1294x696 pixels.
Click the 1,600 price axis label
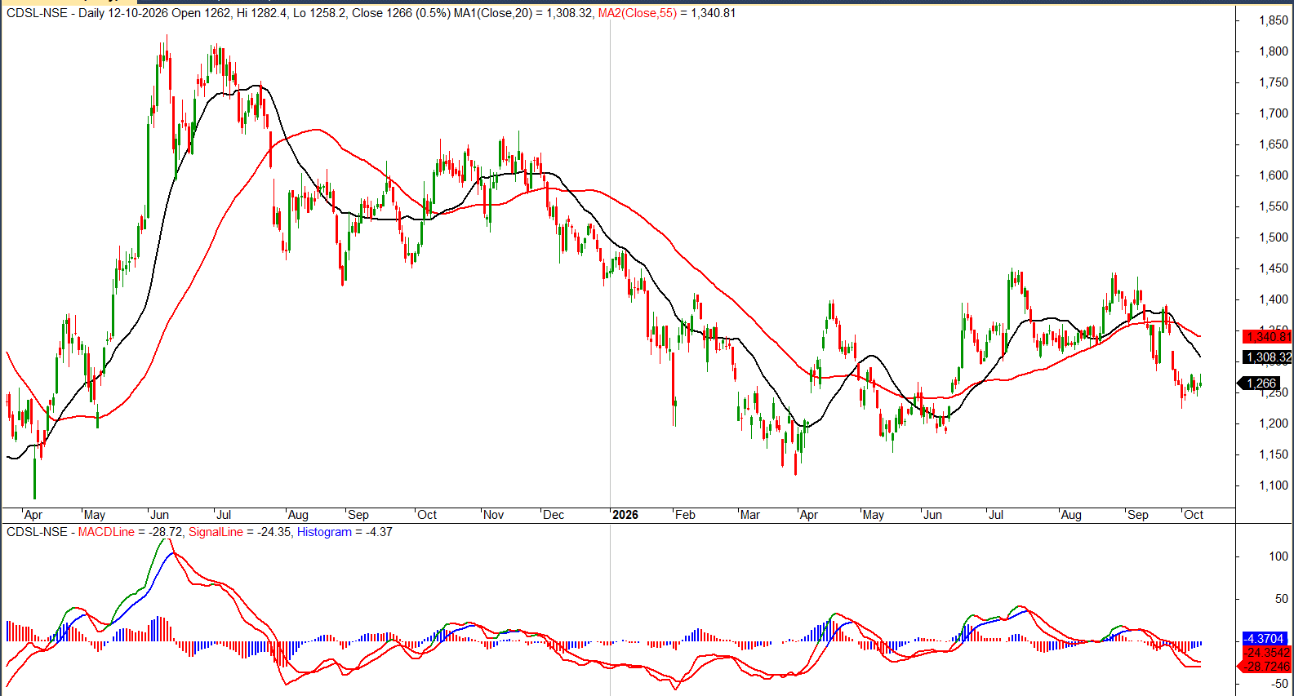pyautogui.click(x=1274, y=175)
